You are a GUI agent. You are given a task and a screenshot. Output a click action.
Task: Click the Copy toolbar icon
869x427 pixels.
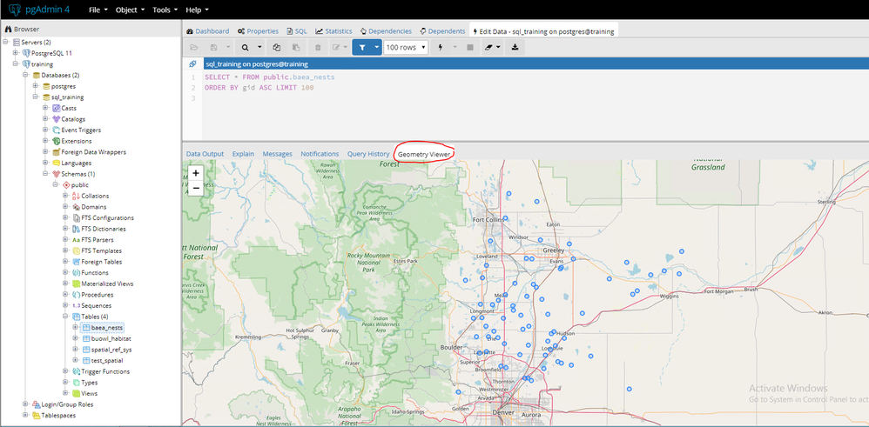click(277, 48)
